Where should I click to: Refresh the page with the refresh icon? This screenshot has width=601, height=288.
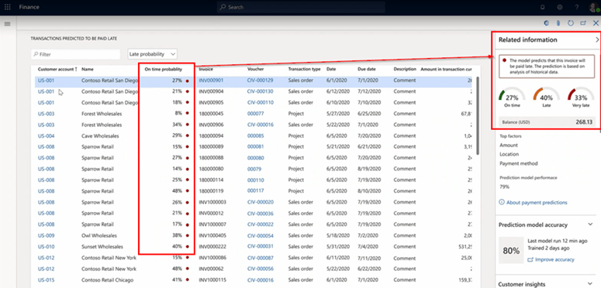point(571,23)
